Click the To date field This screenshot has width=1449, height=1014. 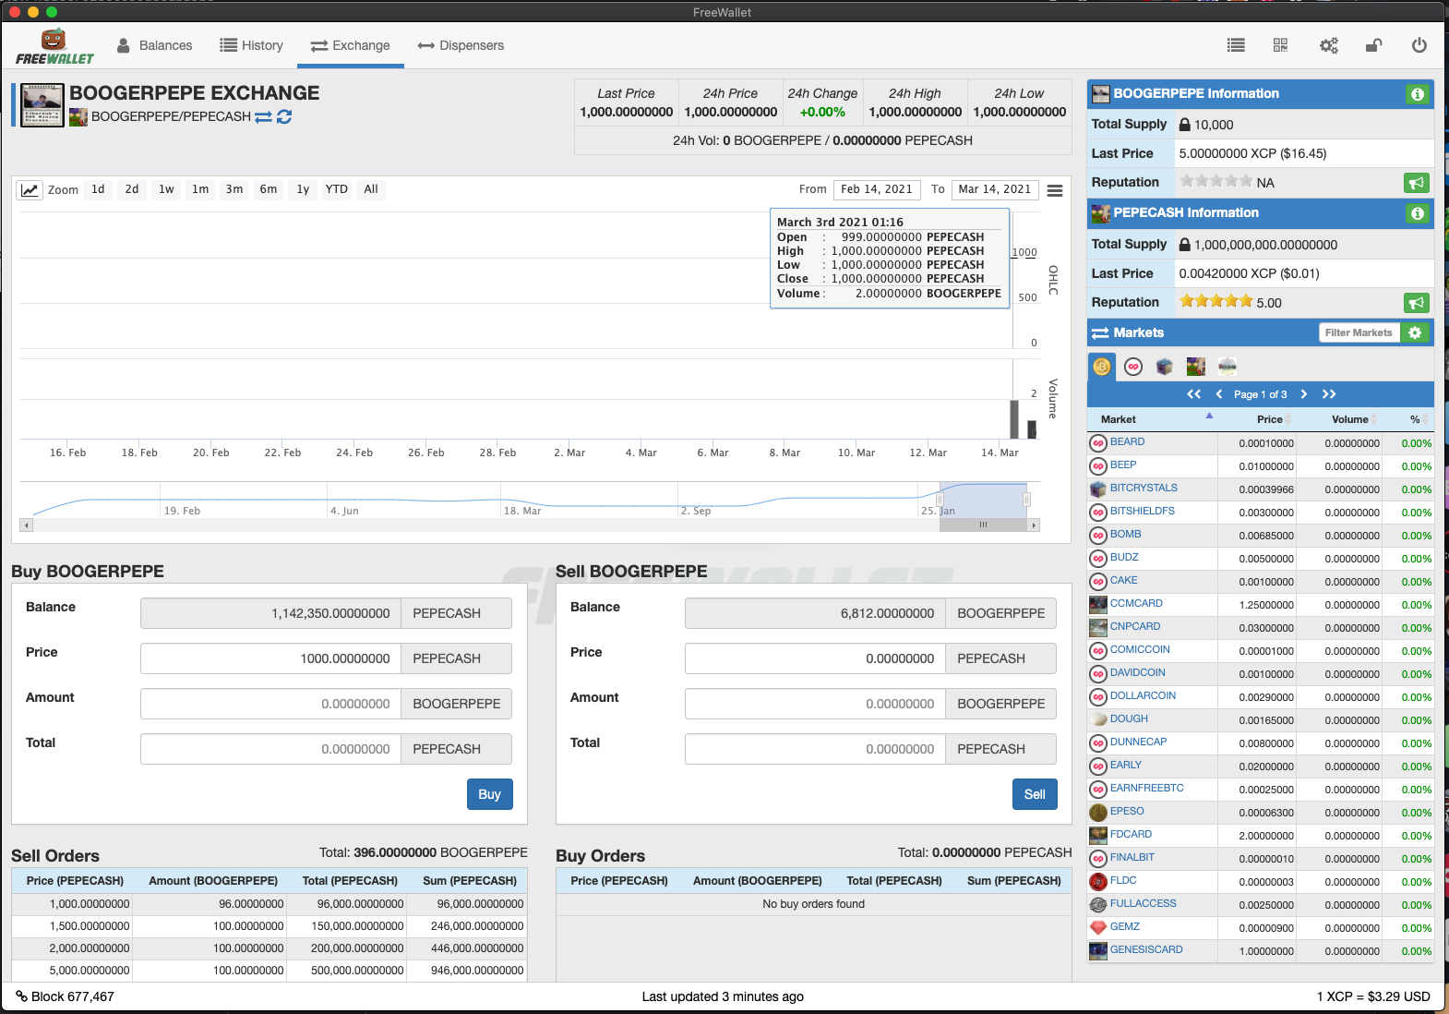click(995, 189)
